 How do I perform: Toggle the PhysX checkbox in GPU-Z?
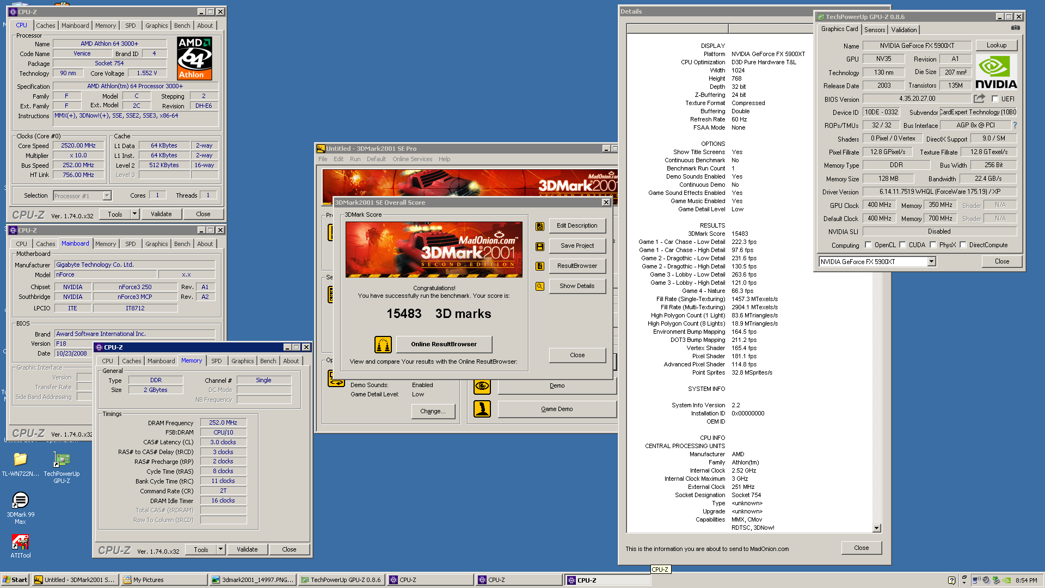pos(933,245)
